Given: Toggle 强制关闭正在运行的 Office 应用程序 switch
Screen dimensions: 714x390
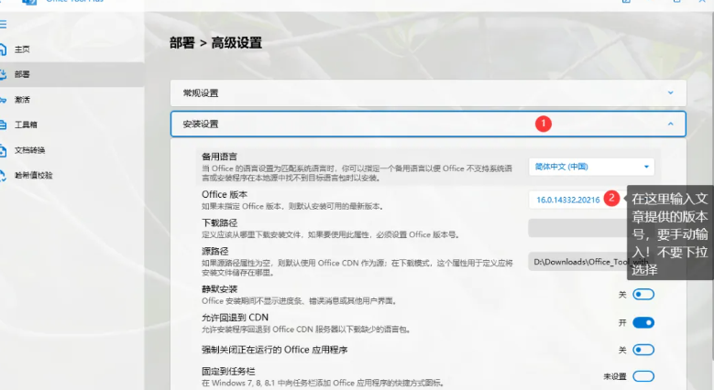Looking at the screenshot, I should pyautogui.click(x=643, y=350).
